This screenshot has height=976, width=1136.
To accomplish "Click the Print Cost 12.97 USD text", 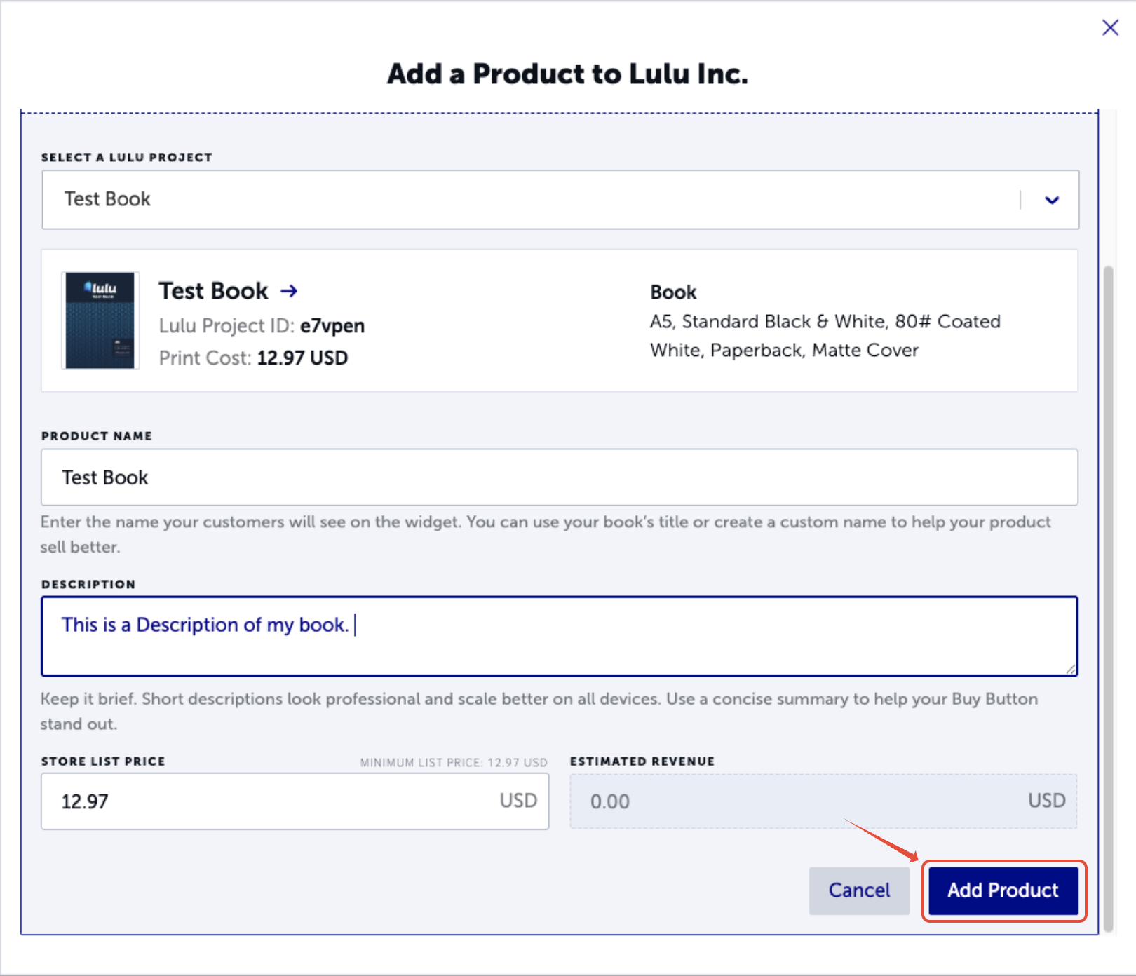I will pyautogui.click(x=253, y=358).
